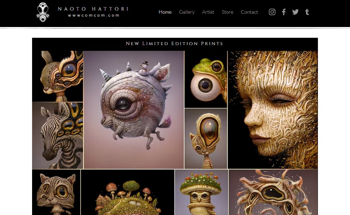The width and height of the screenshot is (350, 215).
Task: Open the Store menu item
Action: click(x=228, y=12)
